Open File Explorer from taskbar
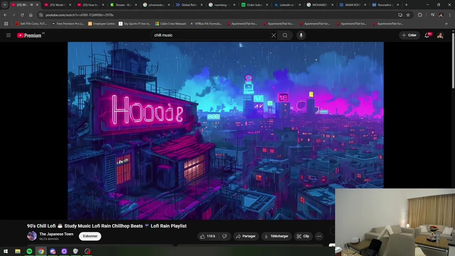This screenshot has height=256, width=455. pos(17,251)
